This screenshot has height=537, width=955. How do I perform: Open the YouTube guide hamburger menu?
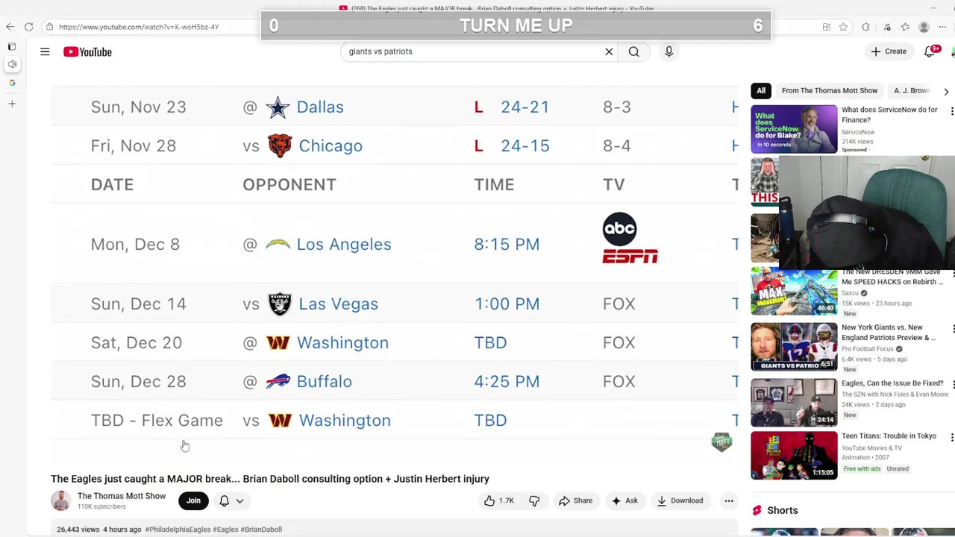(45, 51)
